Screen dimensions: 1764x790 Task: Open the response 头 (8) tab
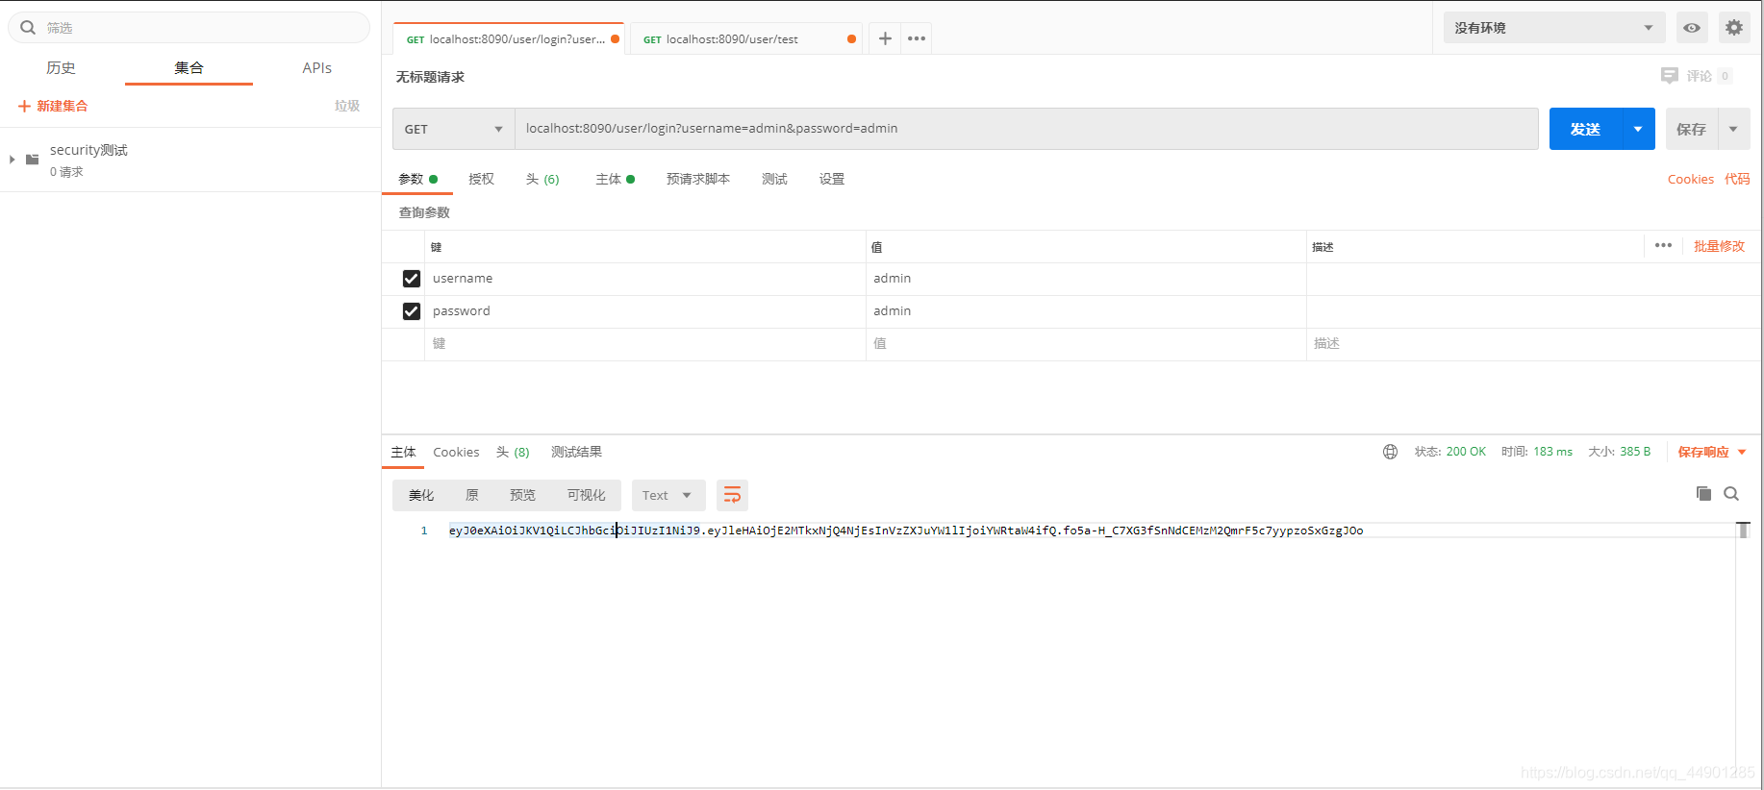[513, 452]
